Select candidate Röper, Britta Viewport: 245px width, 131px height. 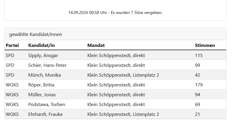coord(41,85)
